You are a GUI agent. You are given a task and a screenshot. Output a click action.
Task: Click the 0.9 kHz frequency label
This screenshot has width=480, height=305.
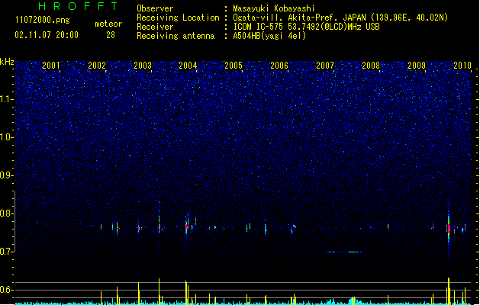pyautogui.click(x=6, y=175)
